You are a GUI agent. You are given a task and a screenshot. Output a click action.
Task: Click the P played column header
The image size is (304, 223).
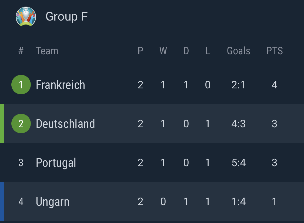point(141,51)
